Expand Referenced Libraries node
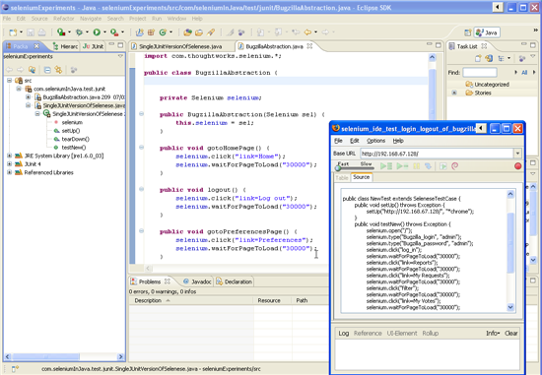The height and width of the screenshot is (375, 542). tap(9, 172)
